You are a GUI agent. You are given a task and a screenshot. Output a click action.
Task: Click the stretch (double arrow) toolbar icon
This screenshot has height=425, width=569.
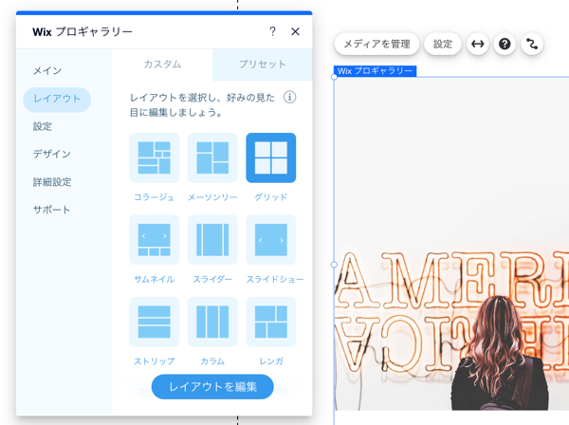(478, 45)
